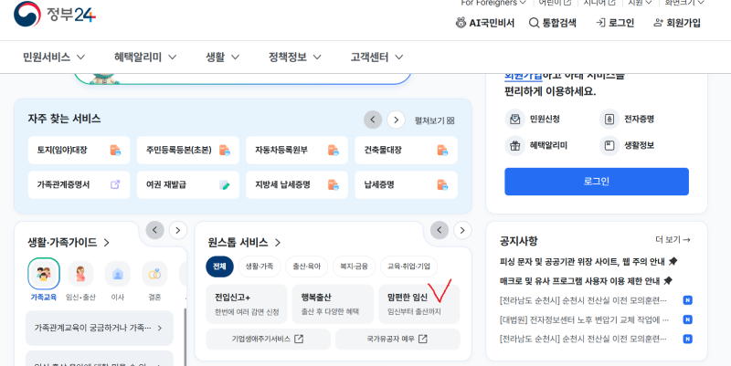Screen dimensions: 731x366
Task: Click 로그인 link in header
Action: pyautogui.click(x=615, y=23)
